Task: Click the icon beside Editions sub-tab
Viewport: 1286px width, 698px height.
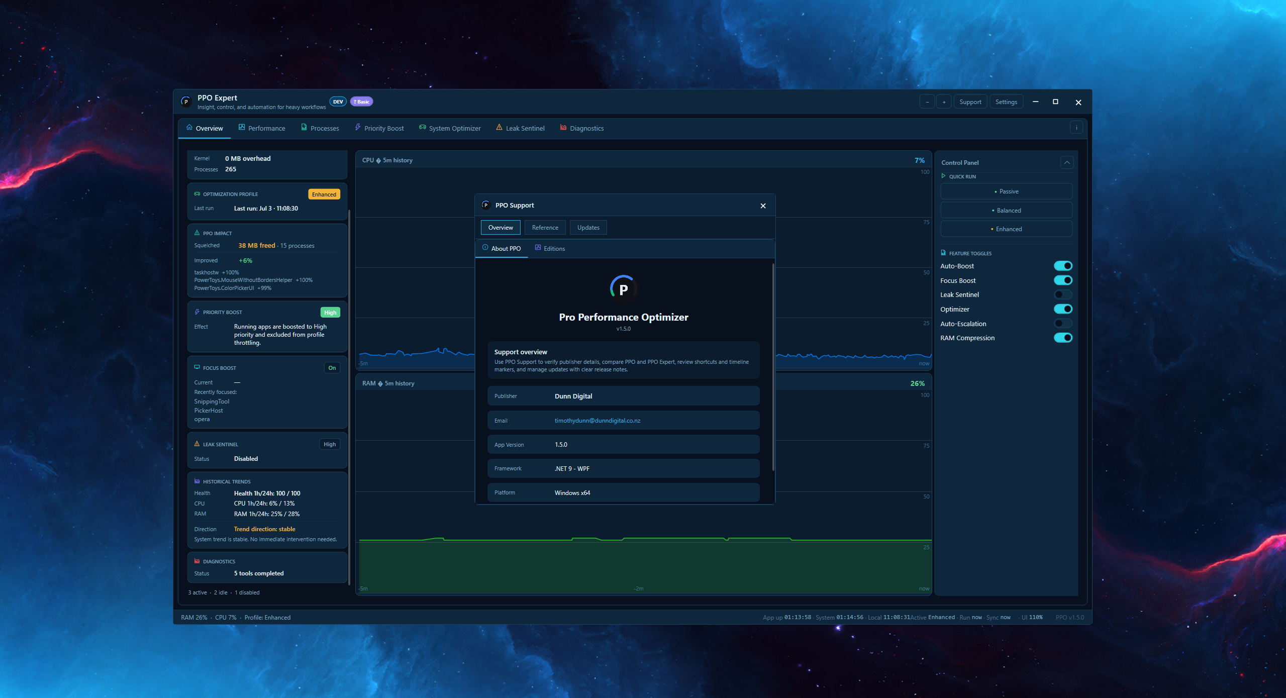Action: (x=538, y=248)
